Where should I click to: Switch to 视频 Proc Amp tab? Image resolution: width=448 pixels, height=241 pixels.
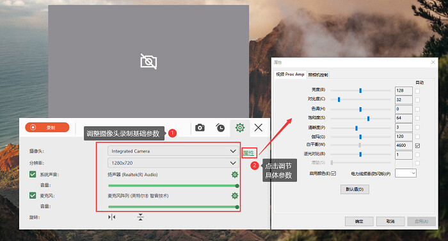(x=290, y=74)
